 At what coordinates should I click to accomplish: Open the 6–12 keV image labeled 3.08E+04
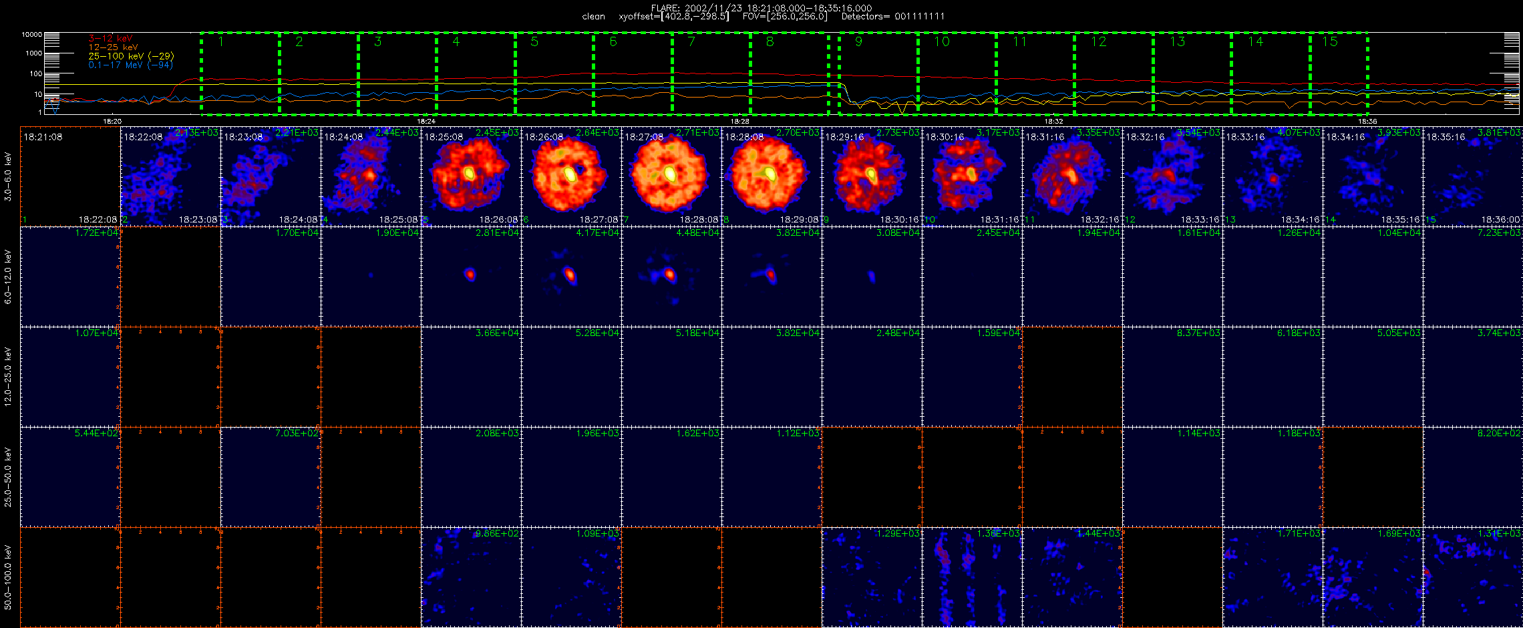pos(872,276)
